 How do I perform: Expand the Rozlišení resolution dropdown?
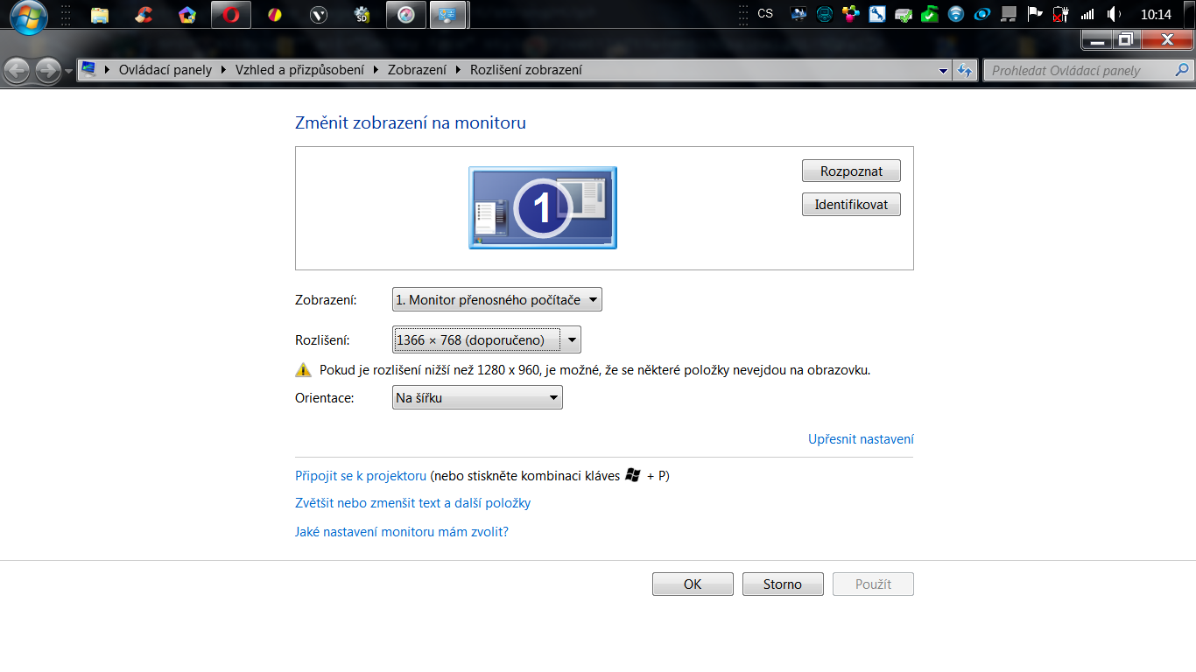tap(487, 339)
